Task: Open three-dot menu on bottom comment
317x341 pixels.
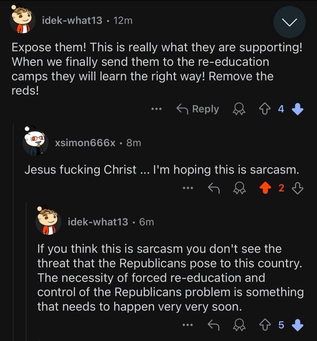Action: point(188,325)
